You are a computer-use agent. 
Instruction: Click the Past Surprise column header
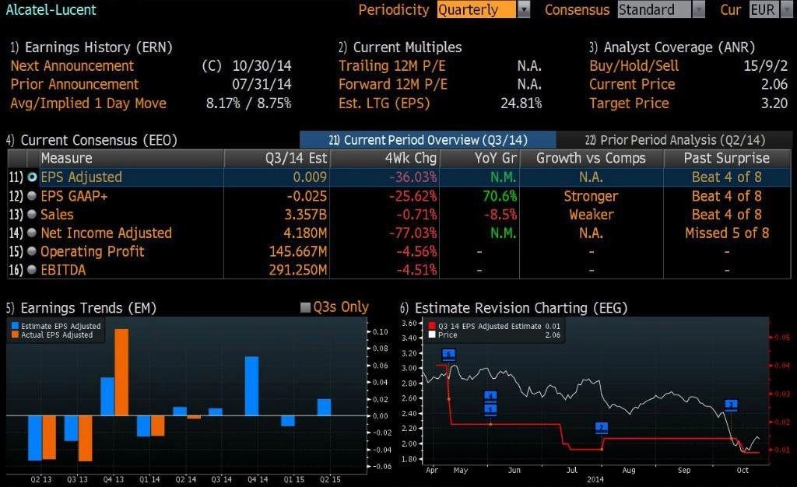pos(727,159)
